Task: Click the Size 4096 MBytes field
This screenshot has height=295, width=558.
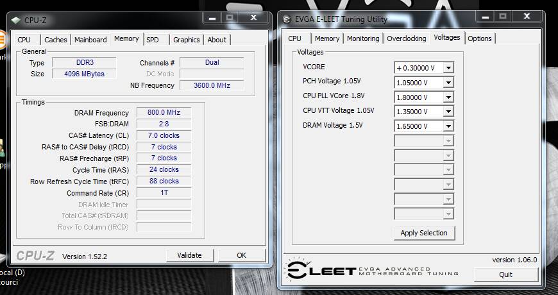Action: point(84,74)
